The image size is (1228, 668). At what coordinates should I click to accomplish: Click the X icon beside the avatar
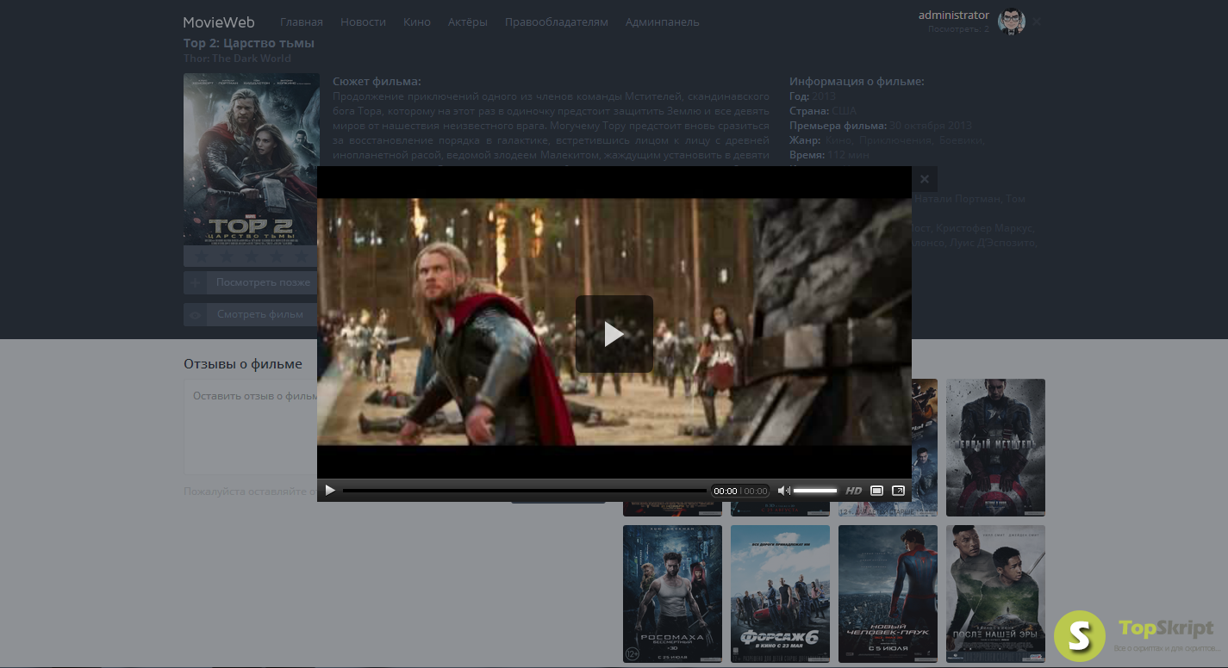[1037, 22]
